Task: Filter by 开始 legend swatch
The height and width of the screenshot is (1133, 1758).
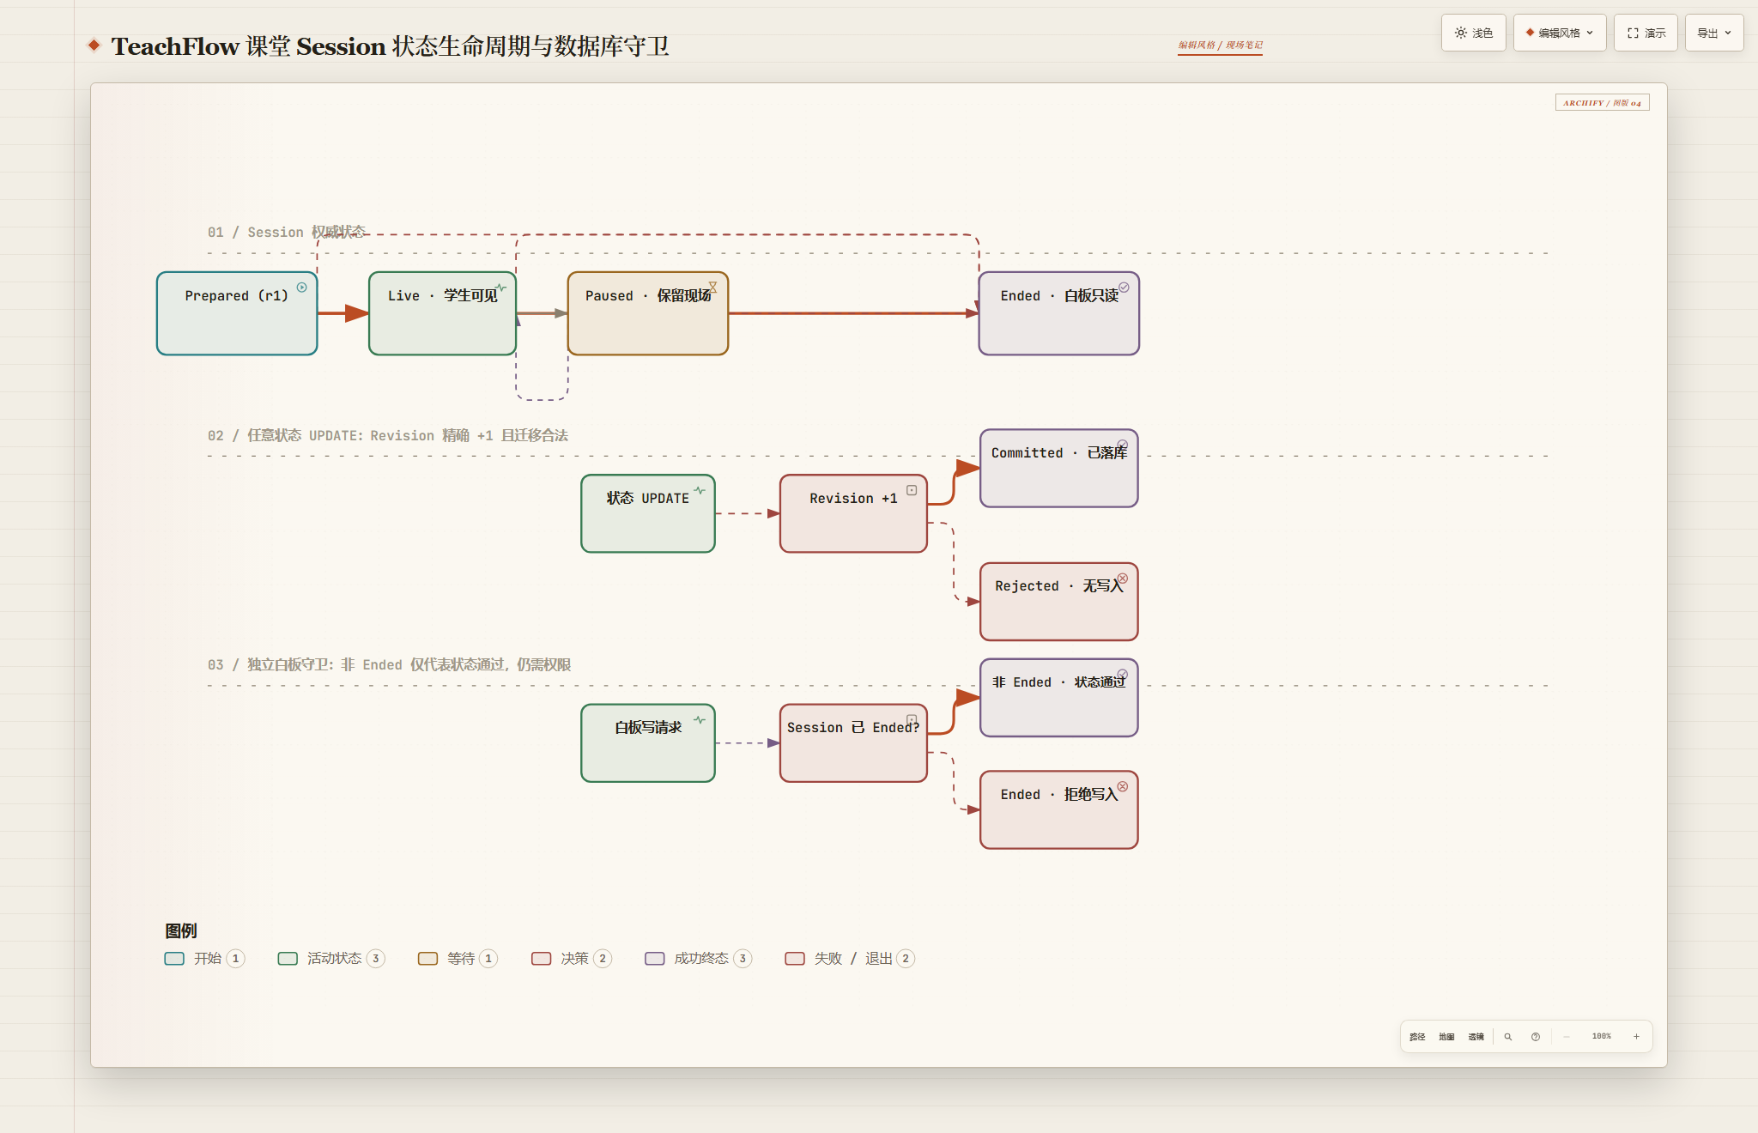Action: [174, 959]
